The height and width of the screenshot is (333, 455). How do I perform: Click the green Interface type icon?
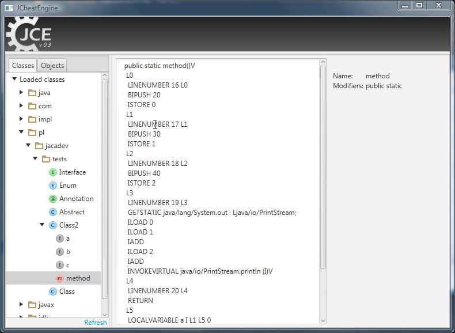[x=53, y=172]
